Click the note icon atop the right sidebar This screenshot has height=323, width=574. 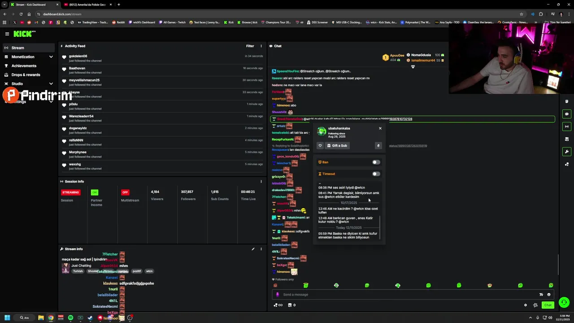[567, 101]
